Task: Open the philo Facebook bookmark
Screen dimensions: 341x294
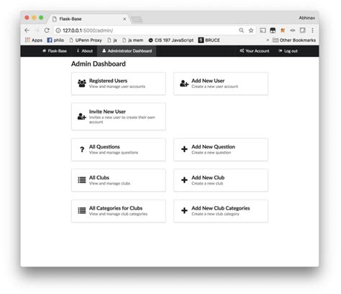Action: [55, 40]
